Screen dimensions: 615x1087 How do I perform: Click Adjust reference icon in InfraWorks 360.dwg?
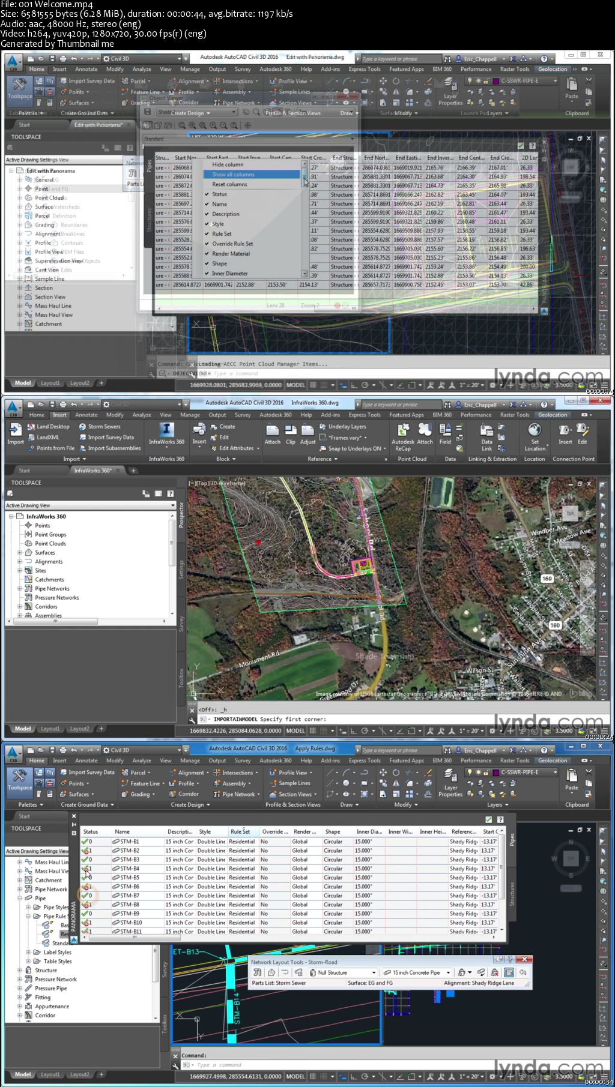[x=307, y=430]
